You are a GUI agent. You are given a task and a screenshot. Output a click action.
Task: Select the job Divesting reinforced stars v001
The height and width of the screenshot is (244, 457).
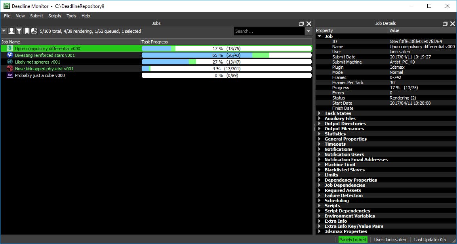pos(45,55)
